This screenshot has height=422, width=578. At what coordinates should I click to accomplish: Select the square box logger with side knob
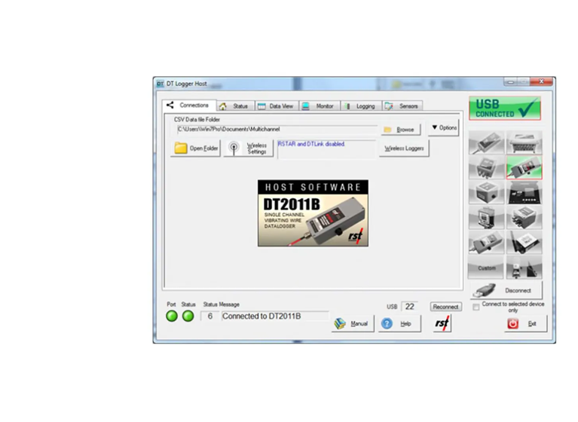click(x=486, y=192)
